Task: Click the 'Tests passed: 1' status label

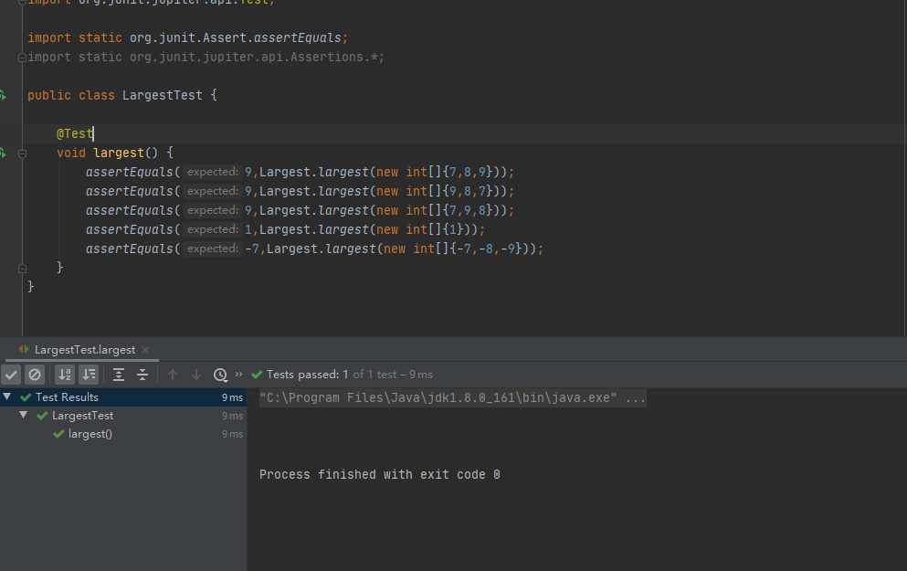Action: click(x=307, y=375)
